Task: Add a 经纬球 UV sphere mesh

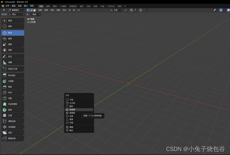Action: tap(79, 110)
